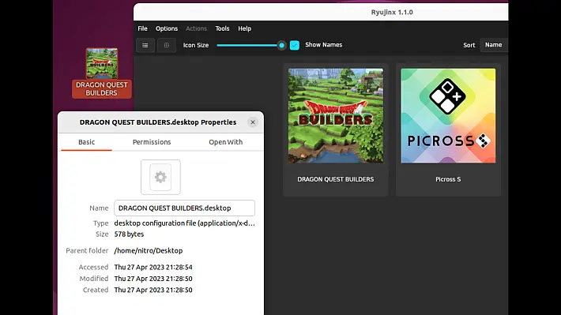This screenshot has height=315, width=561.
Task: Click the Name field in Properties
Action: (x=185, y=208)
